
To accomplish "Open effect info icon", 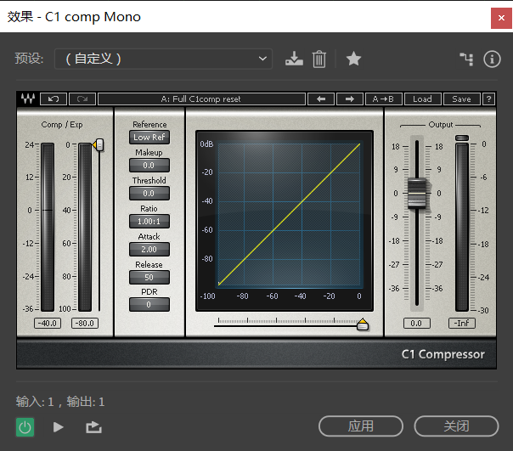I will click(x=492, y=59).
